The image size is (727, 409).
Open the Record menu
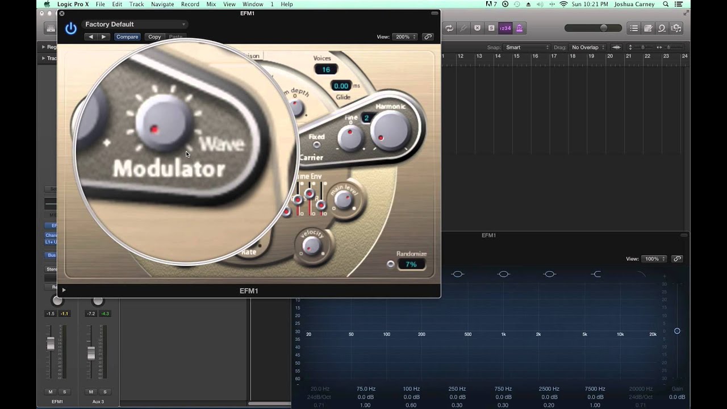point(190,4)
